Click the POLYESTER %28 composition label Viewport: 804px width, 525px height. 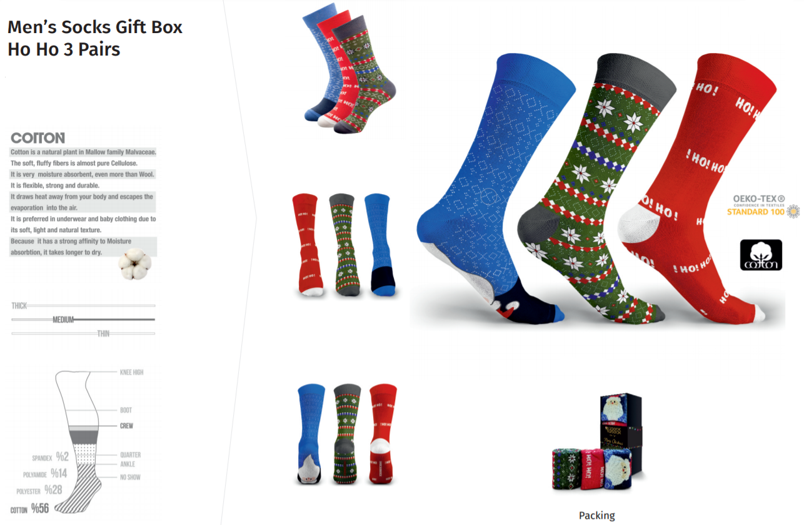click(39, 491)
